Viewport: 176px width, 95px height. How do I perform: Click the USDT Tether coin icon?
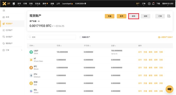[x=31, y=52]
